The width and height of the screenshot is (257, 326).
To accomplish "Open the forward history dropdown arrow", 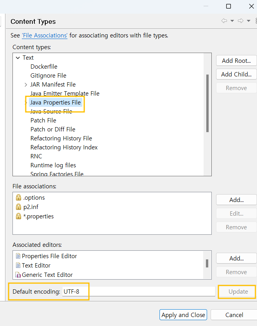I will tap(248, 21).
